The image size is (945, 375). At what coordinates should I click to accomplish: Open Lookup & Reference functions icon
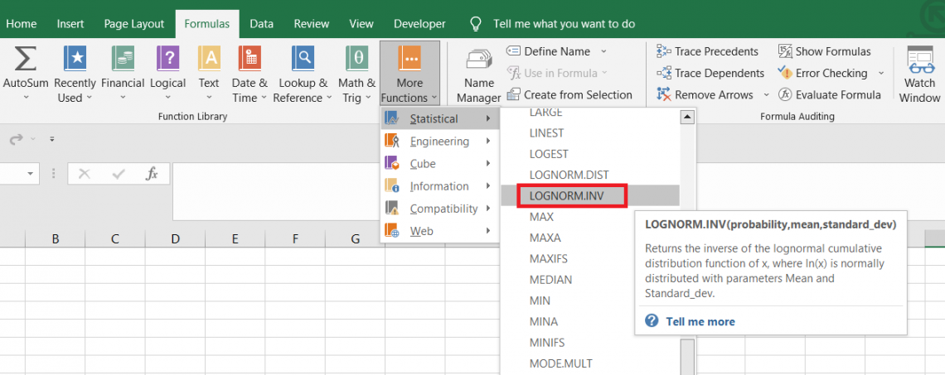click(303, 60)
